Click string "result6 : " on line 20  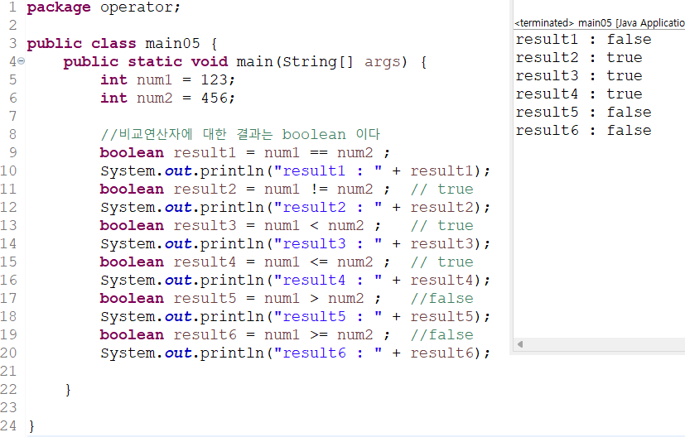pos(328,353)
